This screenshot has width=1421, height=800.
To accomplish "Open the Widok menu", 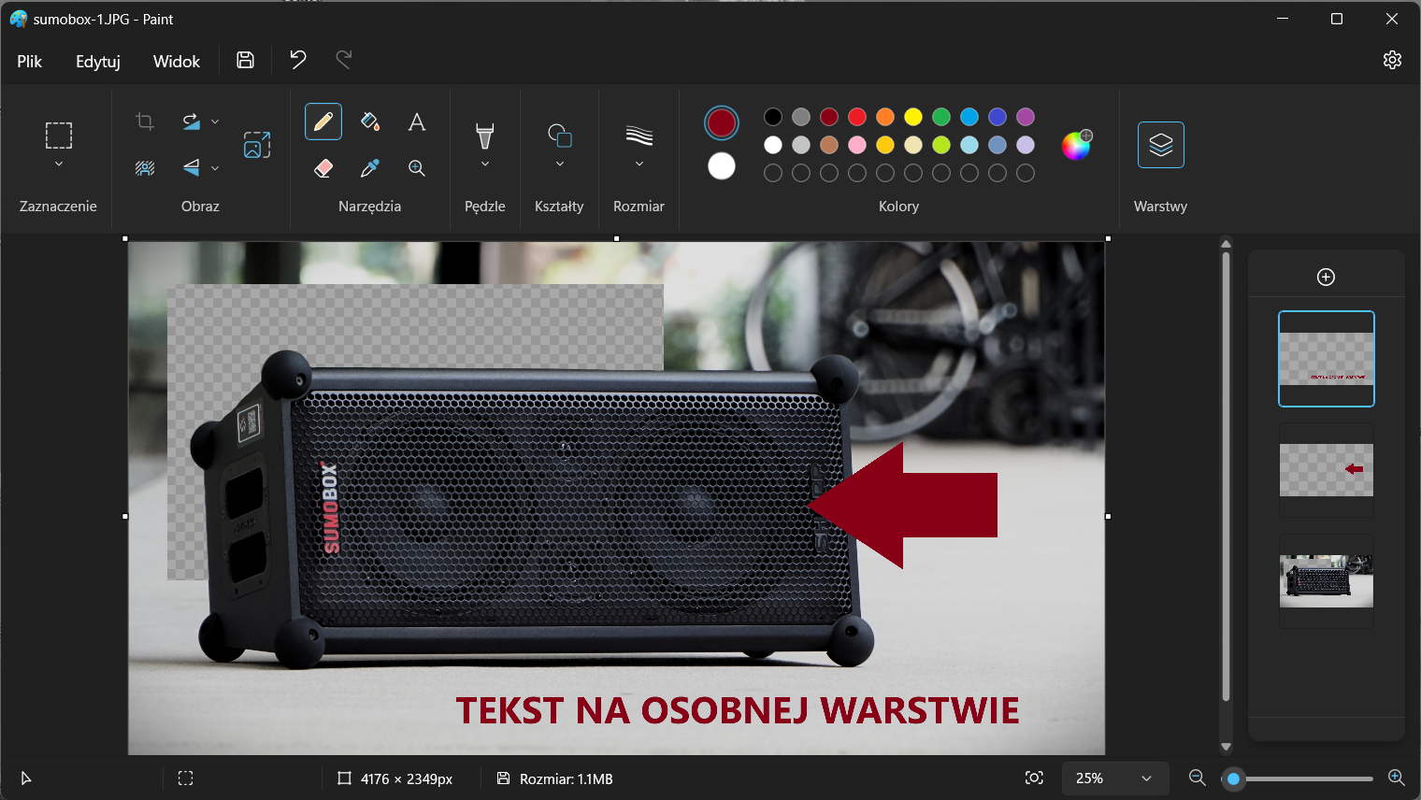I will click(177, 61).
